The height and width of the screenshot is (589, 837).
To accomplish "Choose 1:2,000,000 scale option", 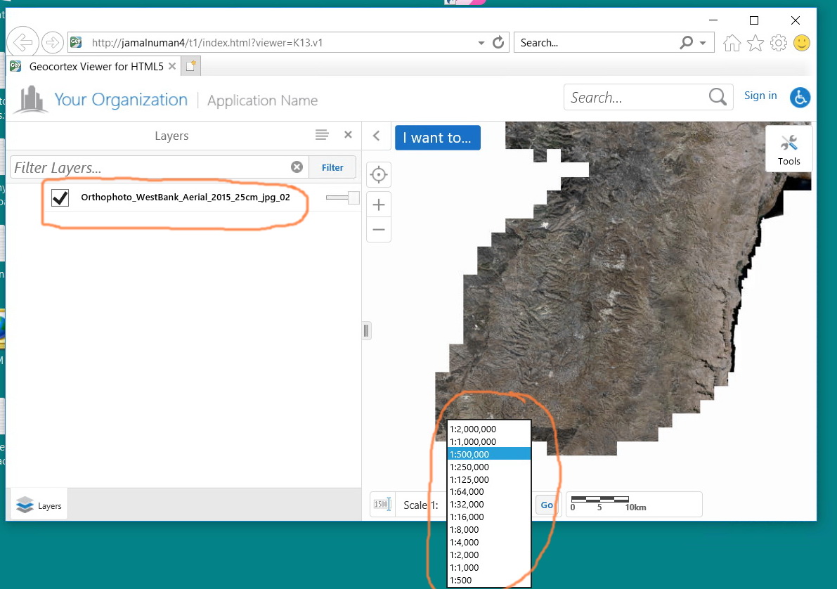I will pos(489,429).
